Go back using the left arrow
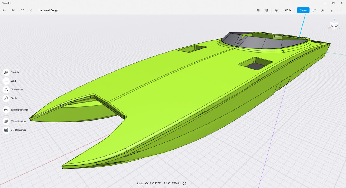Screen dimensions: 346x188 [x=4, y=10]
